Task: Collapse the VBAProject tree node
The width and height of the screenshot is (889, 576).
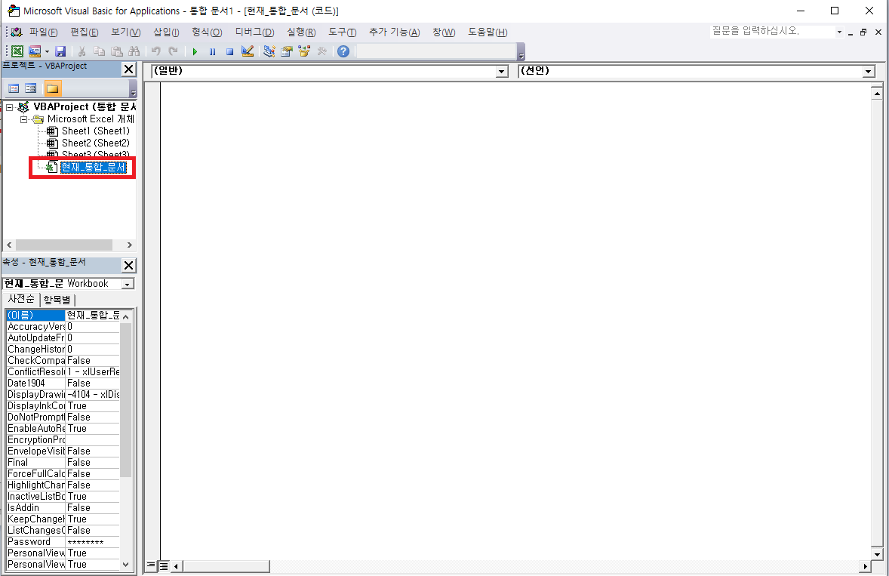Action: 10,107
